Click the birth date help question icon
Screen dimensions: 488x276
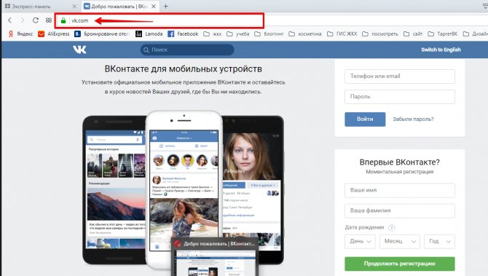(392, 227)
